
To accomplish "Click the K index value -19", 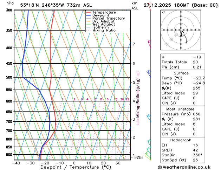I will click(197, 57).
